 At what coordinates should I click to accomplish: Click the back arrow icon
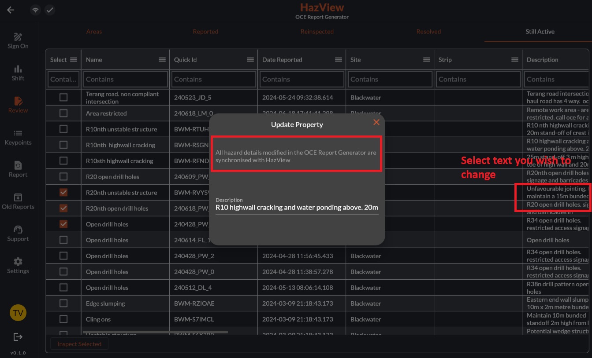[11, 10]
